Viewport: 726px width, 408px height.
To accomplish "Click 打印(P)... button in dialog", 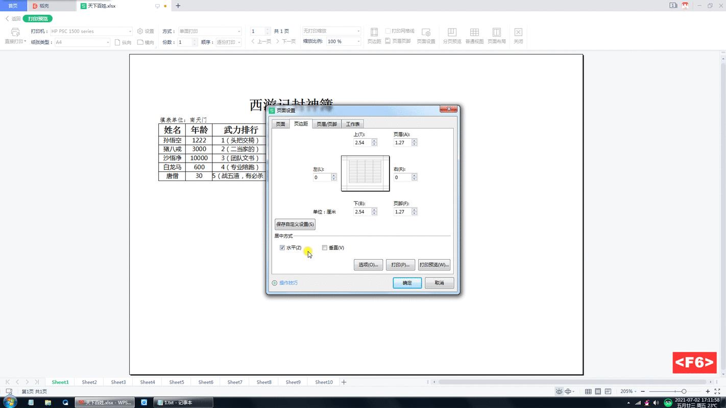I will (x=400, y=265).
